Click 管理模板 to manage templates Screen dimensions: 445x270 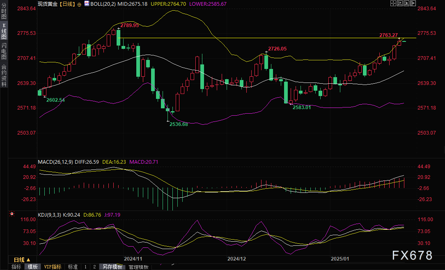139,267
